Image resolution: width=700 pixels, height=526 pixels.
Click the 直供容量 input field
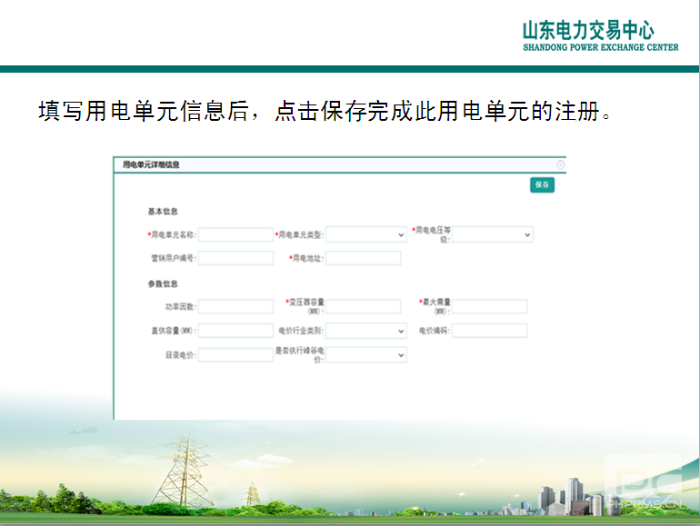pos(235,331)
